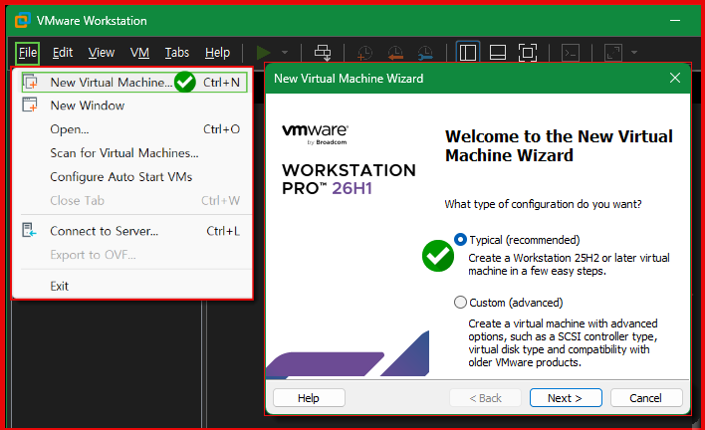Select the Typical (recommended) radio button
This screenshot has width=705, height=430.
coord(460,240)
